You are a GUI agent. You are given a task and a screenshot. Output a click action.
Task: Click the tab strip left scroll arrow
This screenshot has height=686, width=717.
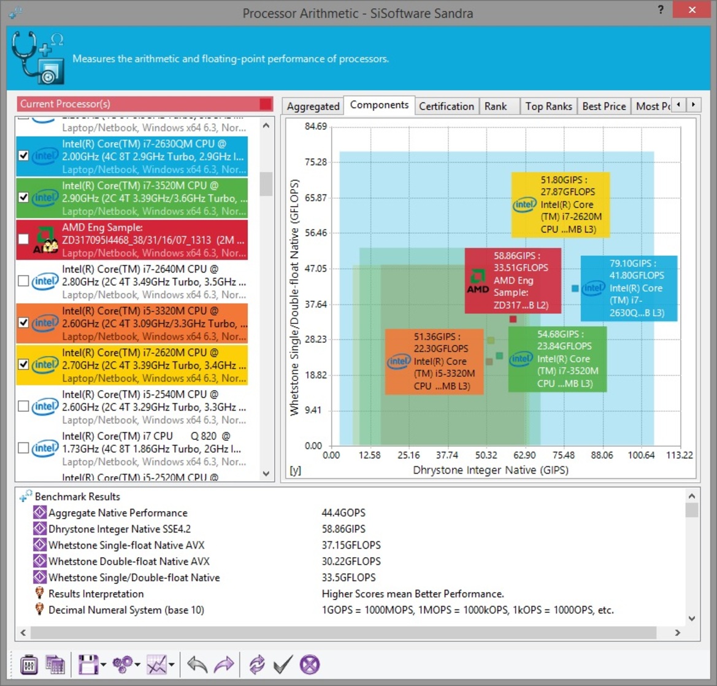point(678,105)
